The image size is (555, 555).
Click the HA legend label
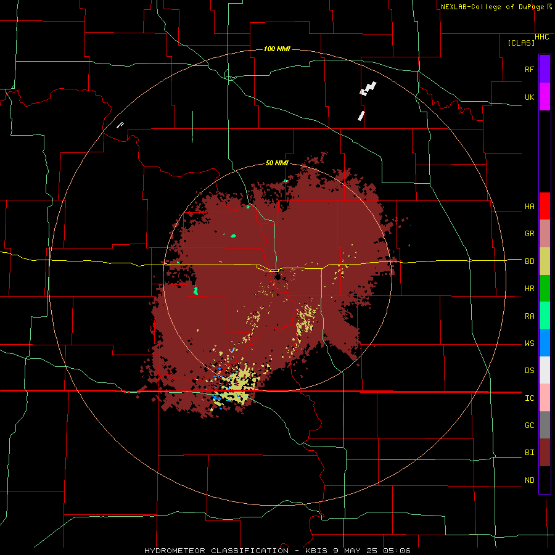coord(529,207)
